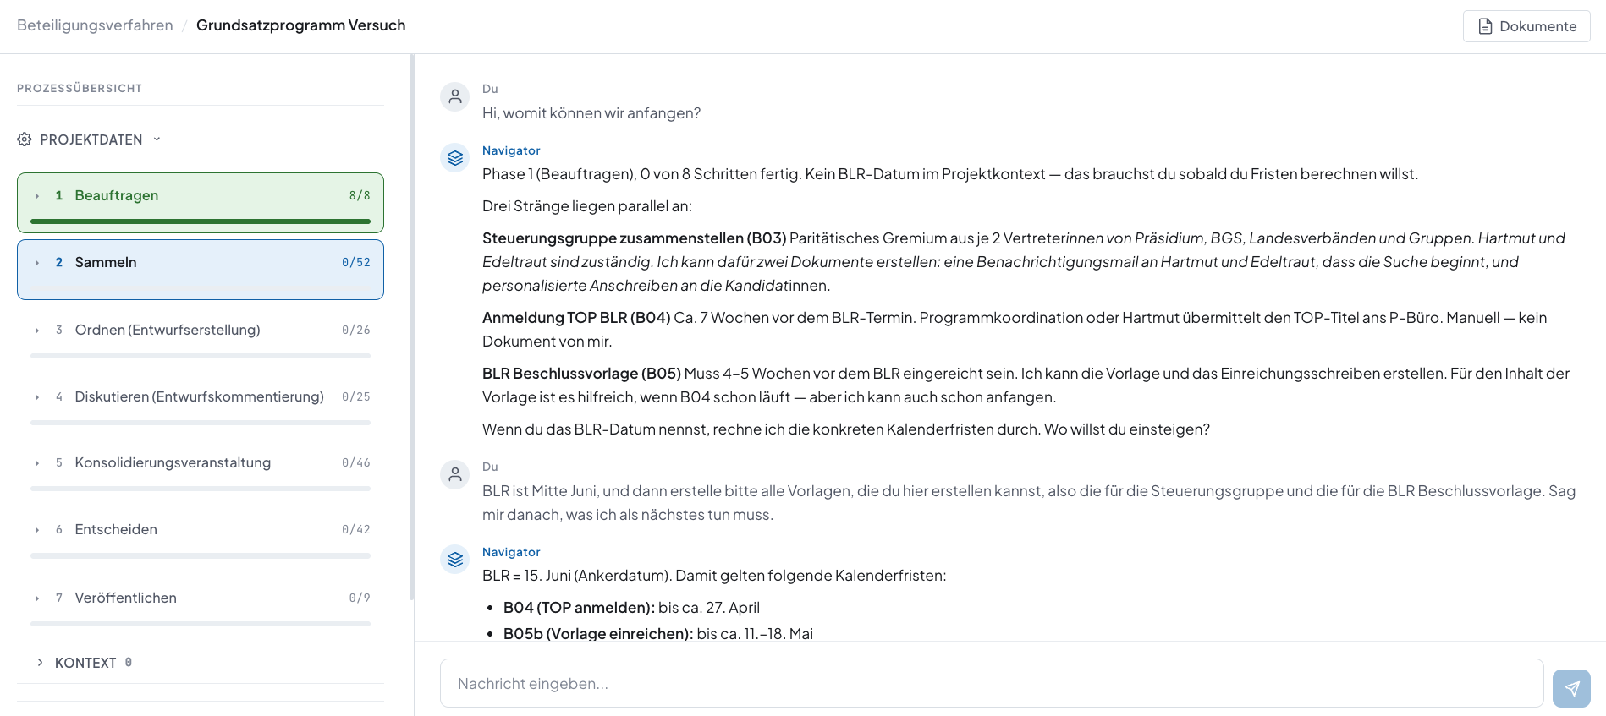This screenshot has height=716, width=1606.
Task: Click Grundsatzprogramm Versuch breadcrumb title
Action: [300, 25]
